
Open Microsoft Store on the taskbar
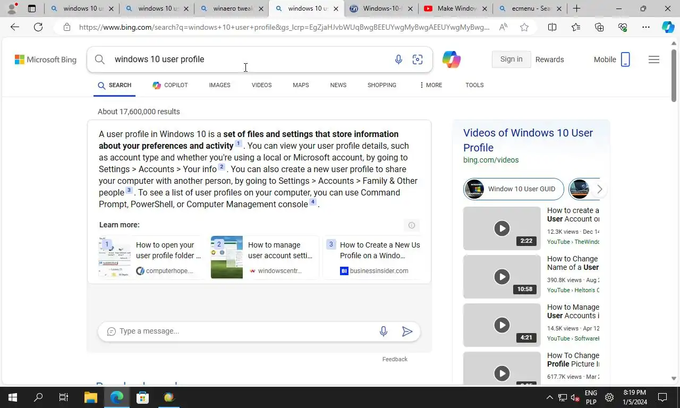[x=142, y=397]
